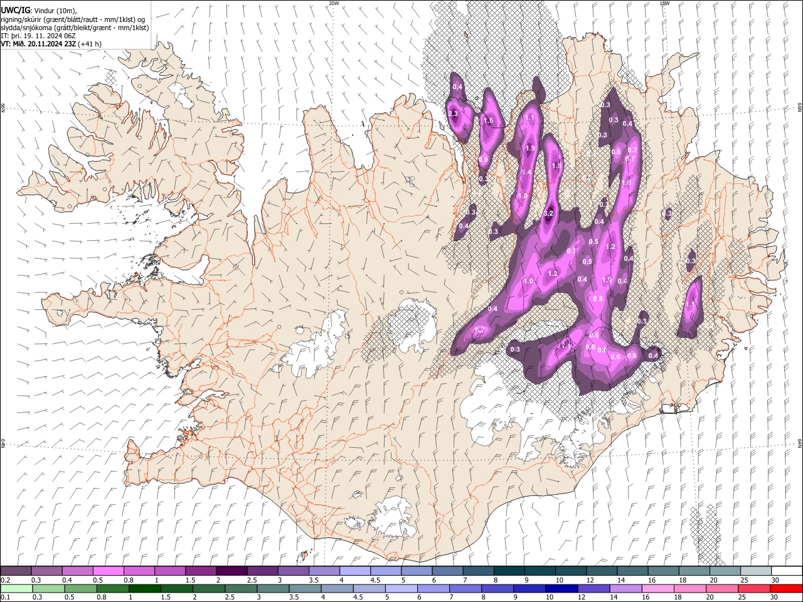Pick the rain legend swatch starting at 3
This screenshot has width=803, height=602.
coord(273,588)
